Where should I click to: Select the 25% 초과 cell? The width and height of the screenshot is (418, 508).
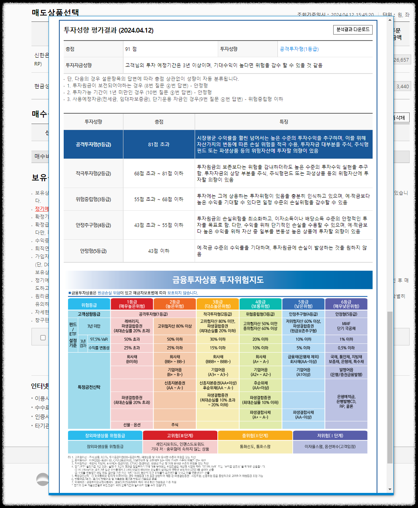(x=132, y=348)
